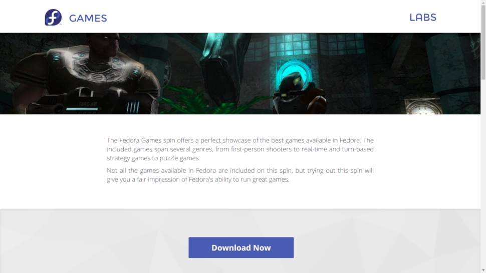This screenshot has height=273, width=486.
Task: Click the Download Now button
Action: tap(241, 247)
